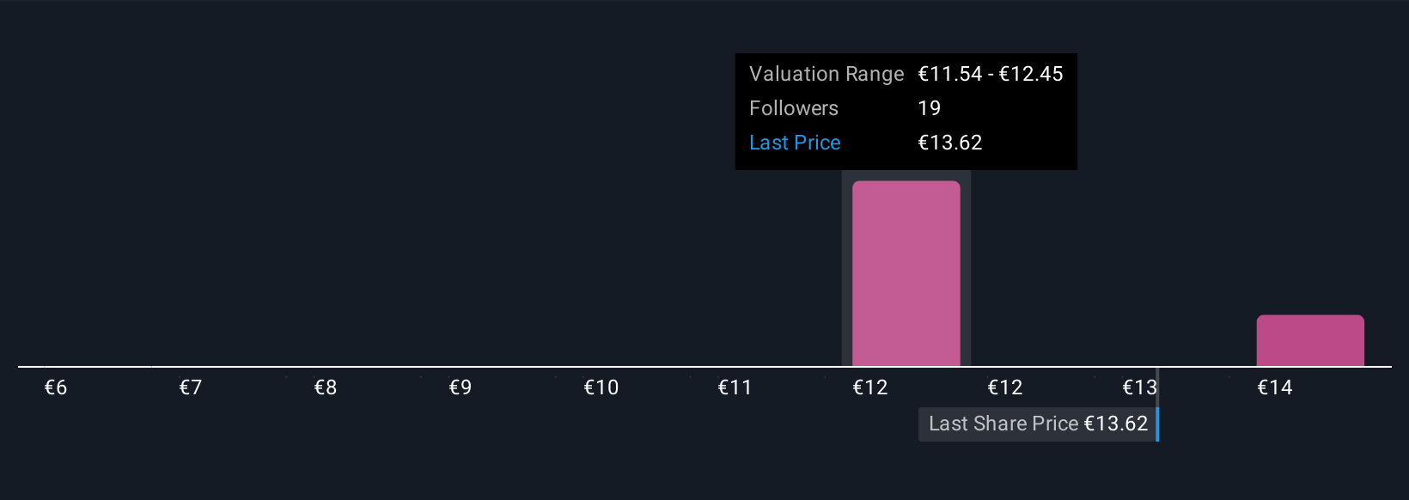The image size is (1409, 500).
Task: Click the Last Share Price €13.62 label
Action: pos(1038,424)
